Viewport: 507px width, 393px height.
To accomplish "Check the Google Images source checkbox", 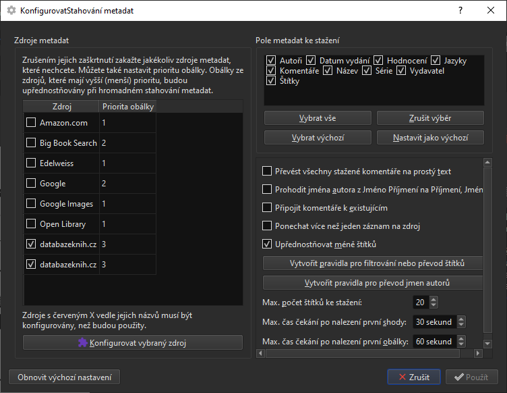I will 31,204.
